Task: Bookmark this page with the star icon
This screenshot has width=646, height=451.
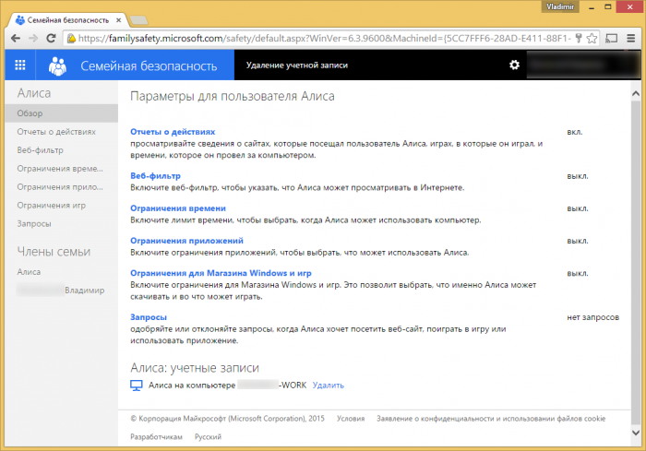Action: point(592,39)
